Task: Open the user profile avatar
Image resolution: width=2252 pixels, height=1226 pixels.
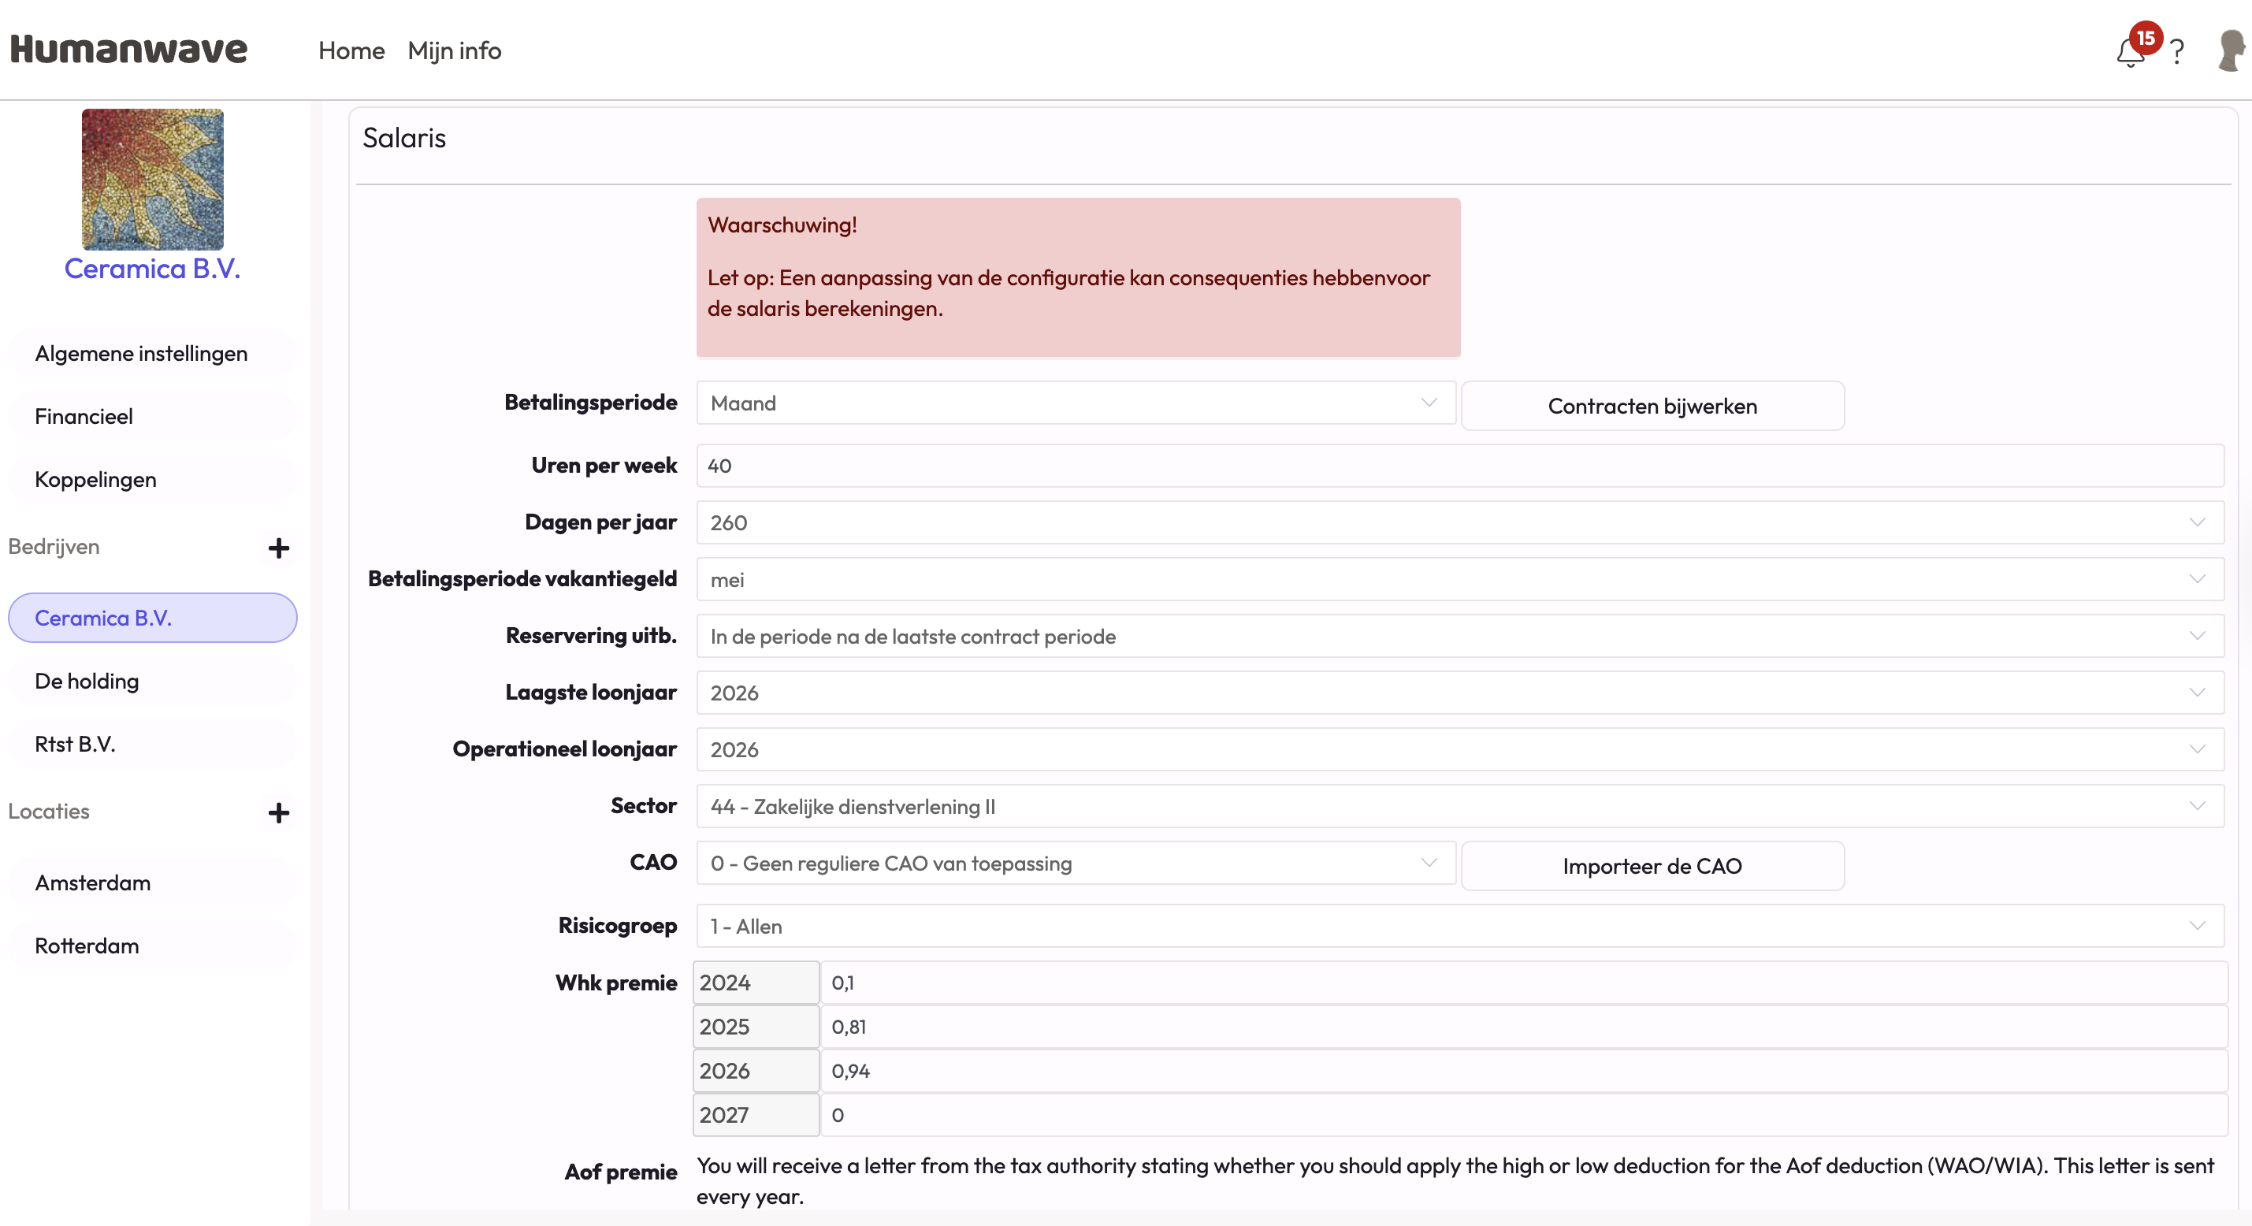Action: (x=2230, y=50)
